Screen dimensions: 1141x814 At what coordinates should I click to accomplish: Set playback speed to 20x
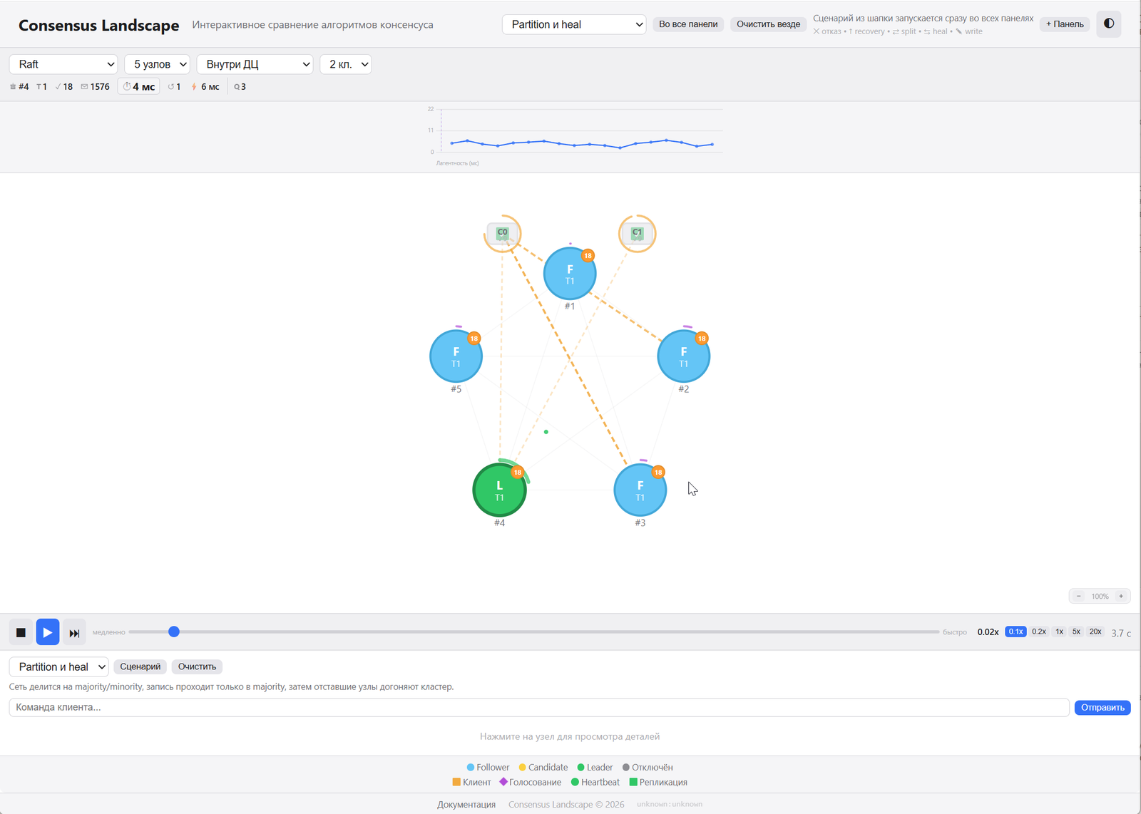point(1095,632)
